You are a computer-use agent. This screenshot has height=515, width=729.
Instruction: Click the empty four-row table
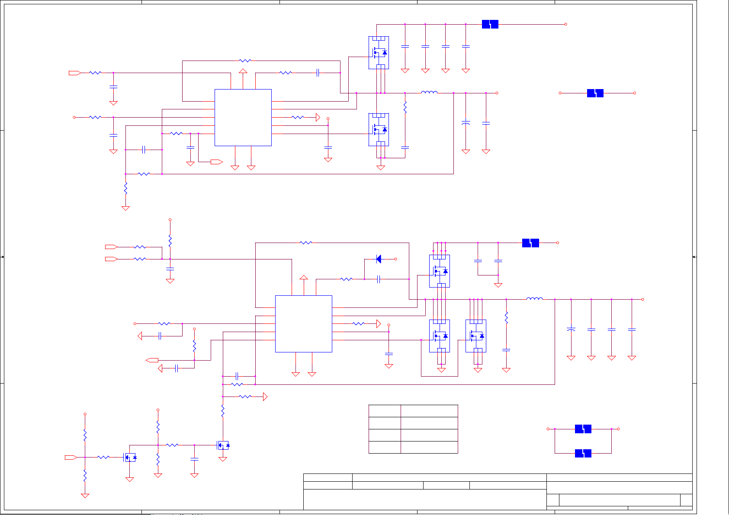[413, 429]
